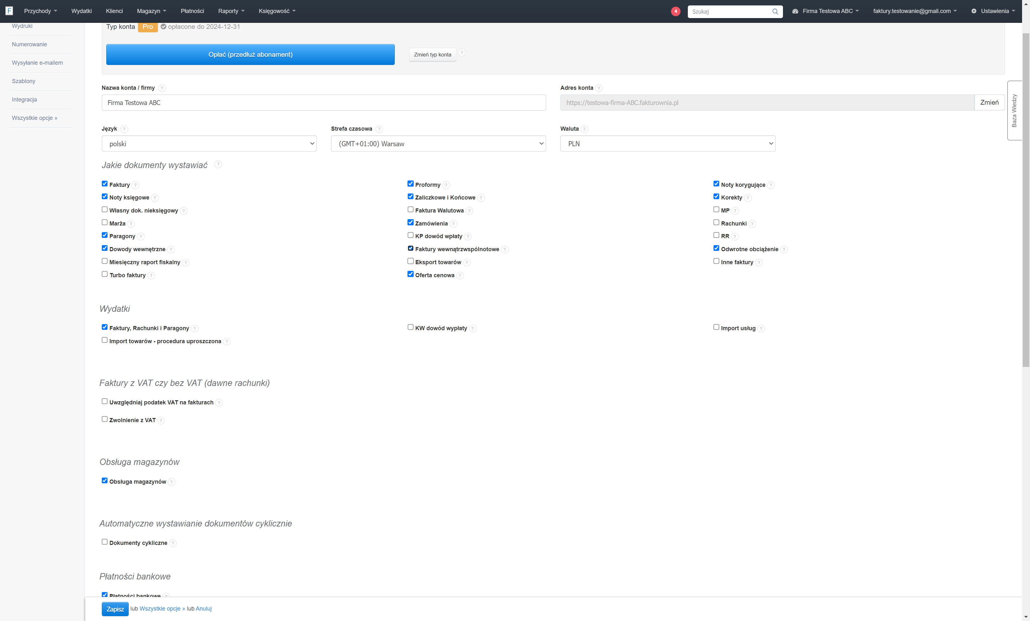Disable Obsługa magazynów checkbox
This screenshot has height=621, width=1030.
click(x=105, y=480)
